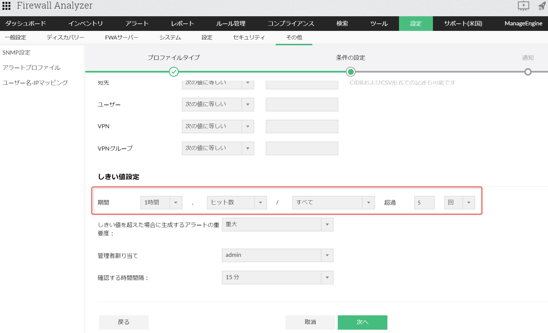The image size is (548, 333).
Task: Open the 15 分 interval dropdown
Action: pyautogui.click(x=277, y=277)
